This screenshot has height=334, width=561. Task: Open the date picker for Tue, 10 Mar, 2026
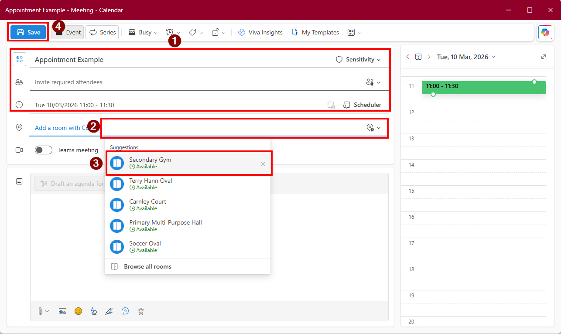[x=466, y=57]
